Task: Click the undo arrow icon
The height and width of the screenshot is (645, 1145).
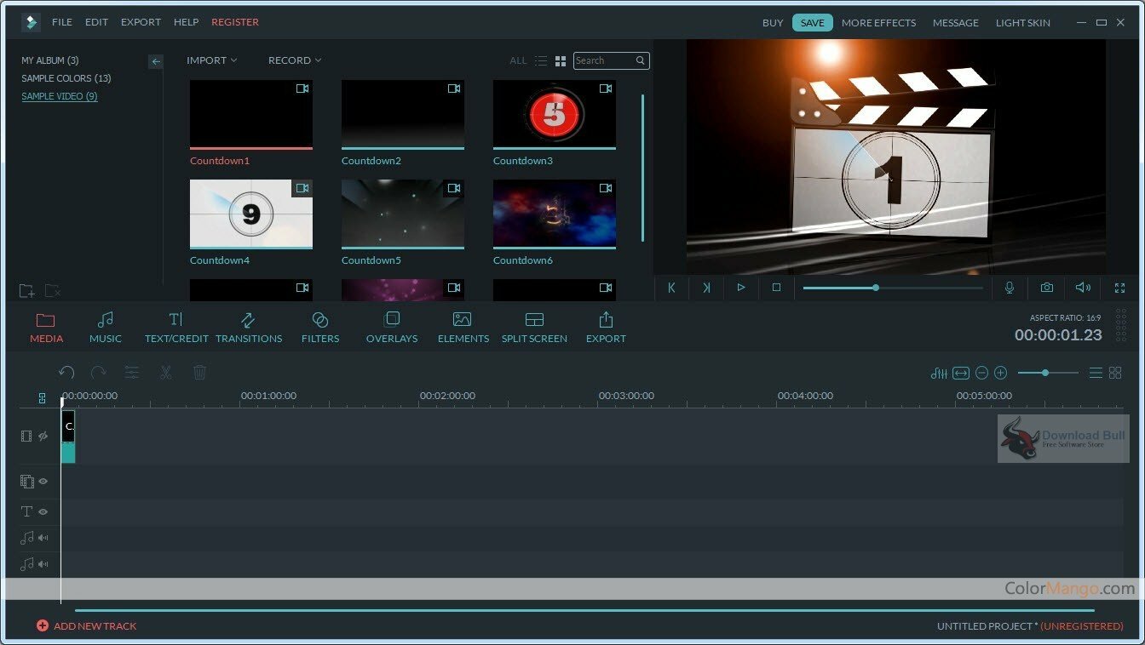Action: click(x=66, y=373)
